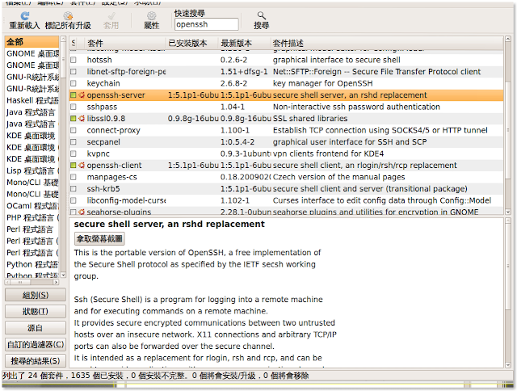
Task: Toggle installed status box for openssh-client
Action: pyautogui.click(x=74, y=165)
